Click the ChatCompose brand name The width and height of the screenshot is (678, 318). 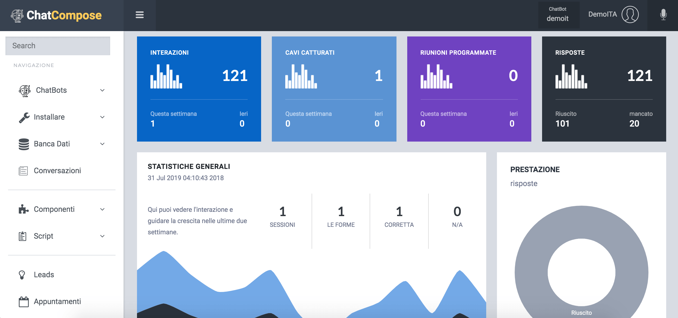pyautogui.click(x=64, y=16)
